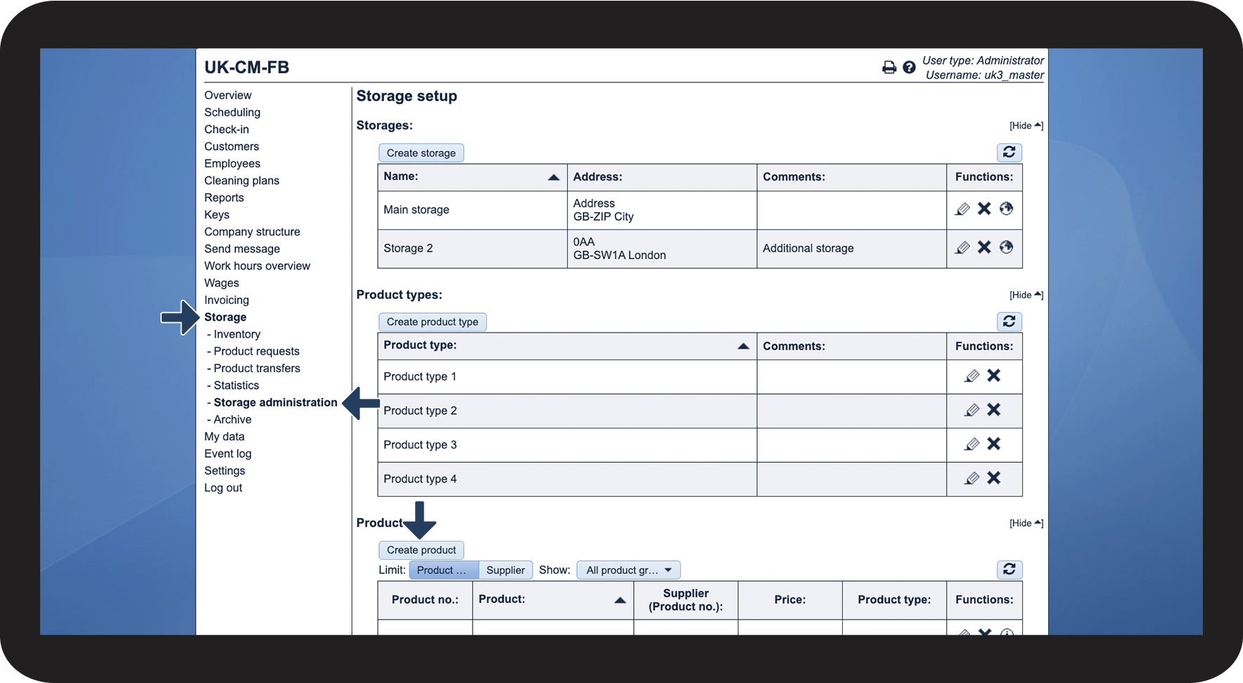The height and width of the screenshot is (683, 1243).
Task: Delete Product type 3 using X icon
Action: click(993, 444)
